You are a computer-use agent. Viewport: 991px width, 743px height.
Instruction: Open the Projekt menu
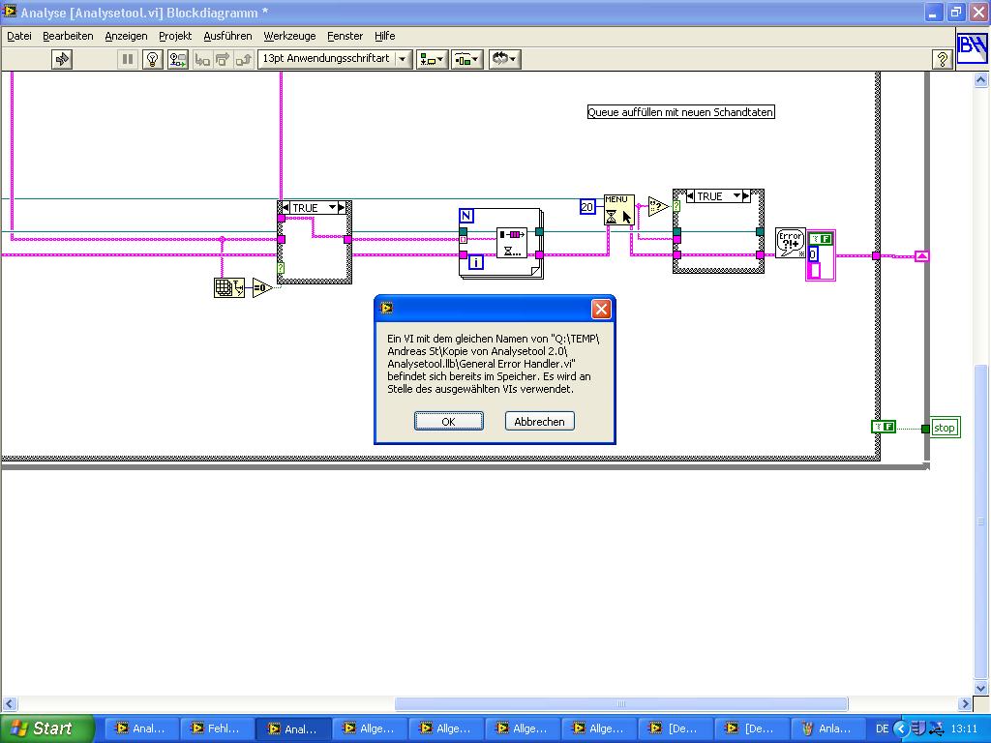pyautogui.click(x=175, y=36)
